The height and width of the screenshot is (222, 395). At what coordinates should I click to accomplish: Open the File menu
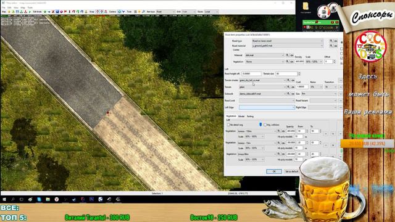pos(4,7)
